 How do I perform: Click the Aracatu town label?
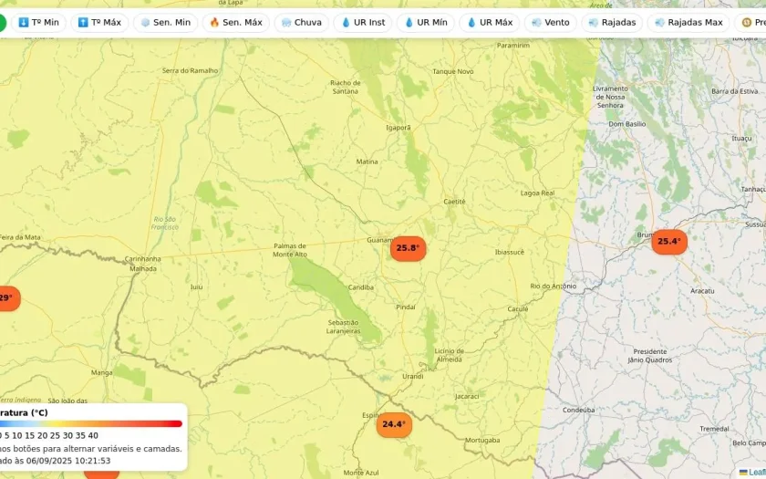point(702,291)
